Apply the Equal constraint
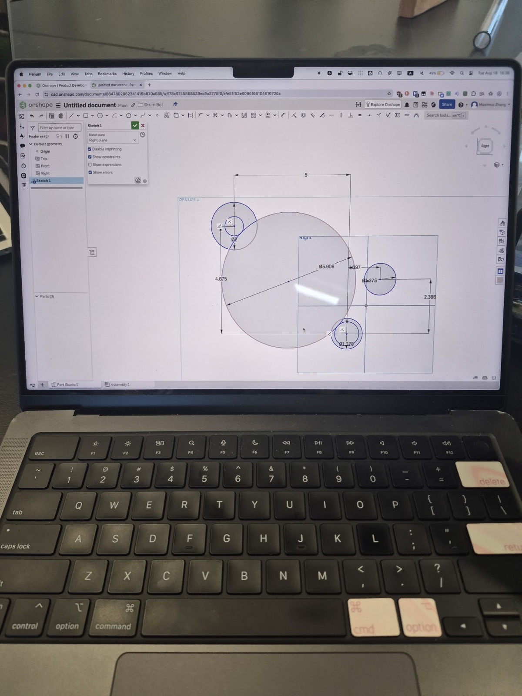The width and height of the screenshot is (522, 696). click(360, 115)
